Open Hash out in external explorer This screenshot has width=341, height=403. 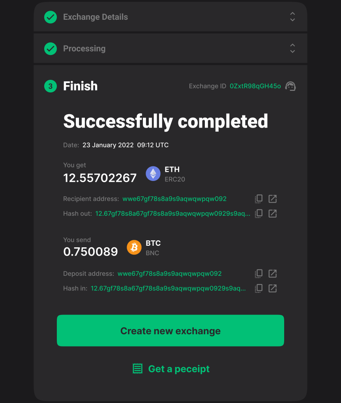click(x=272, y=214)
